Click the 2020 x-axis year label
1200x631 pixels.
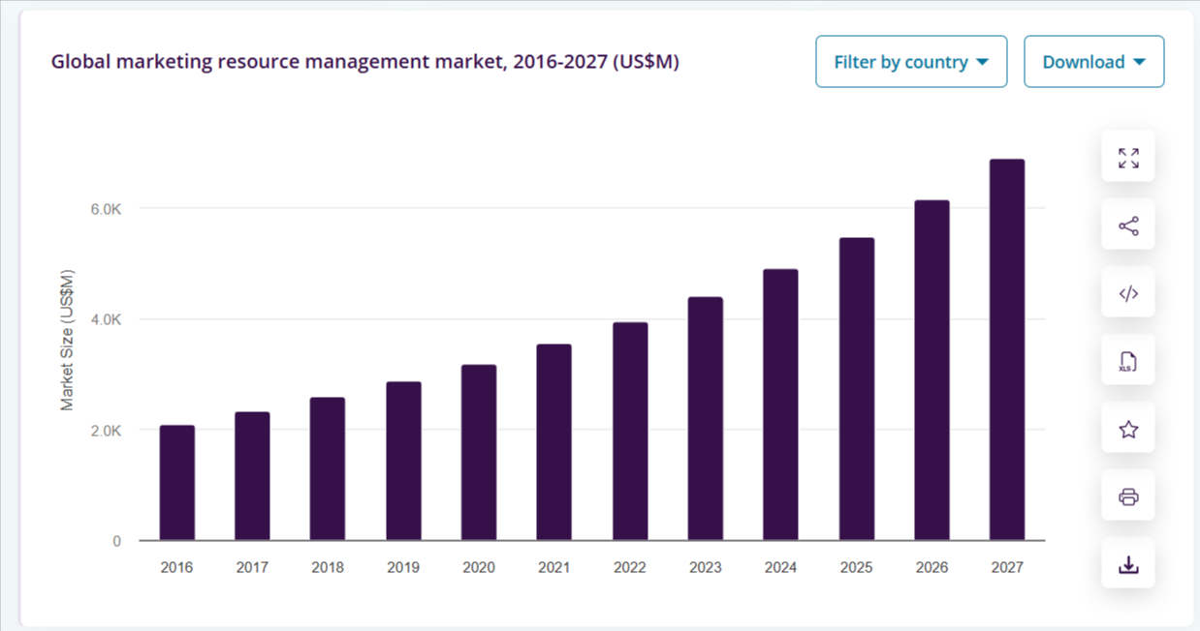pos(479,568)
